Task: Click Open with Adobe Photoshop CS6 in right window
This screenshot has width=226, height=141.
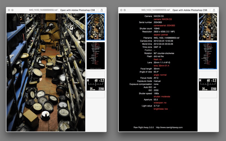Action: [x=190, y=10]
